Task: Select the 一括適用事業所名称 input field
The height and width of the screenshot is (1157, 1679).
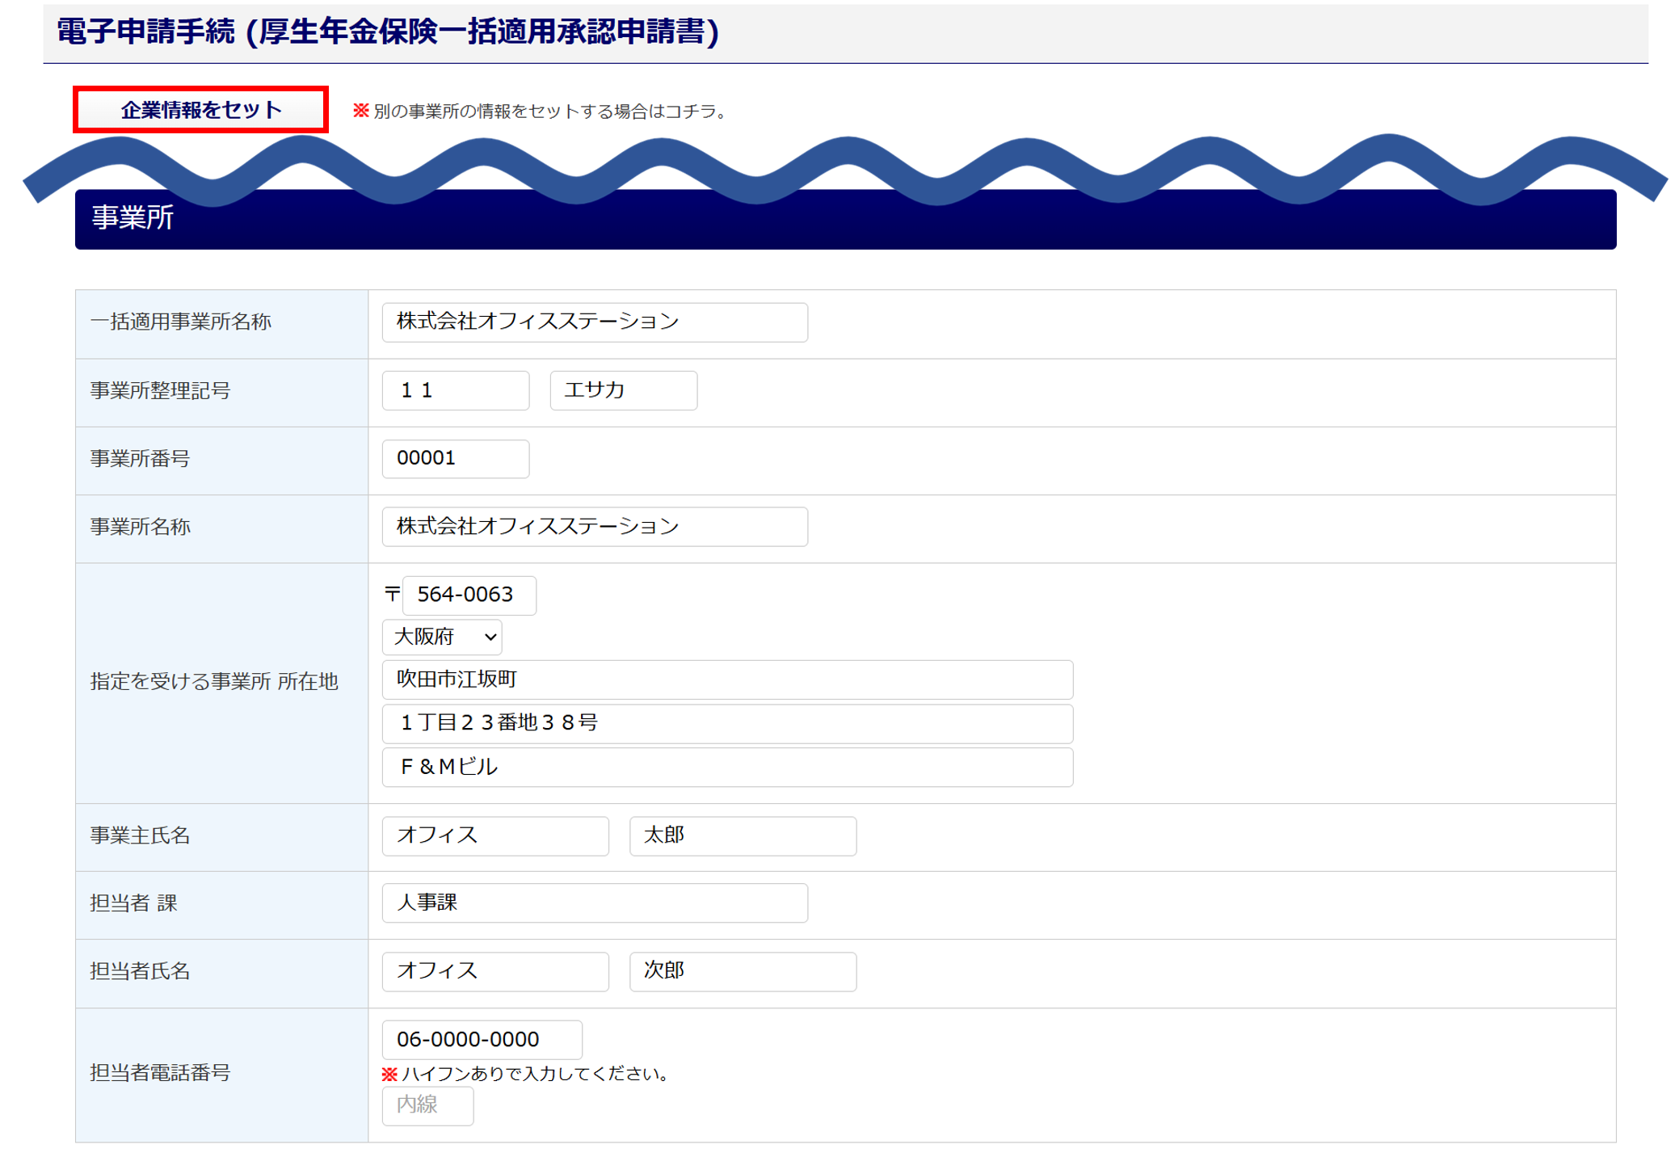Action: (x=595, y=322)
